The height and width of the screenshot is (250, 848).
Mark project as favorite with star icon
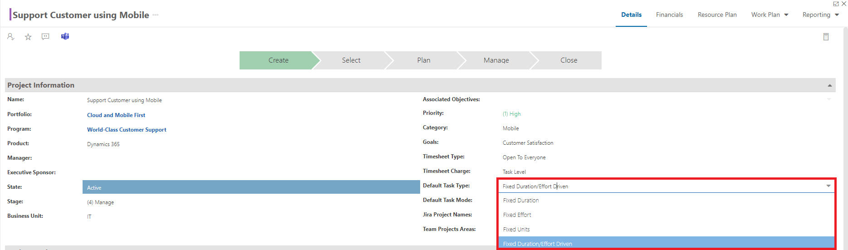pyautogui.click(x=28, y=37)
